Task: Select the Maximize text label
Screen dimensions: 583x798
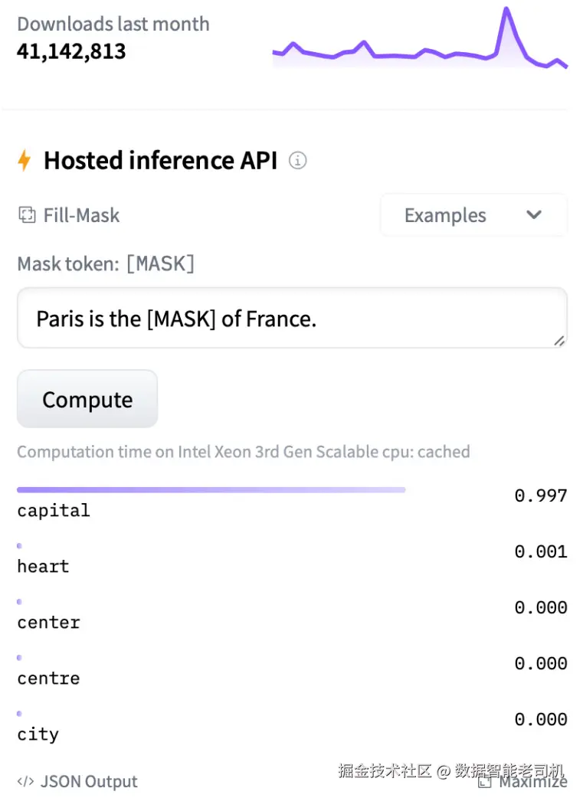Action: tap(533, 782)
